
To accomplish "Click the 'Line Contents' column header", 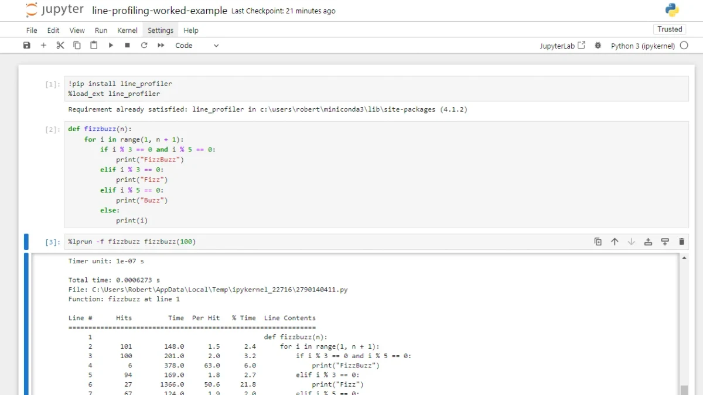I will point(290,318).
